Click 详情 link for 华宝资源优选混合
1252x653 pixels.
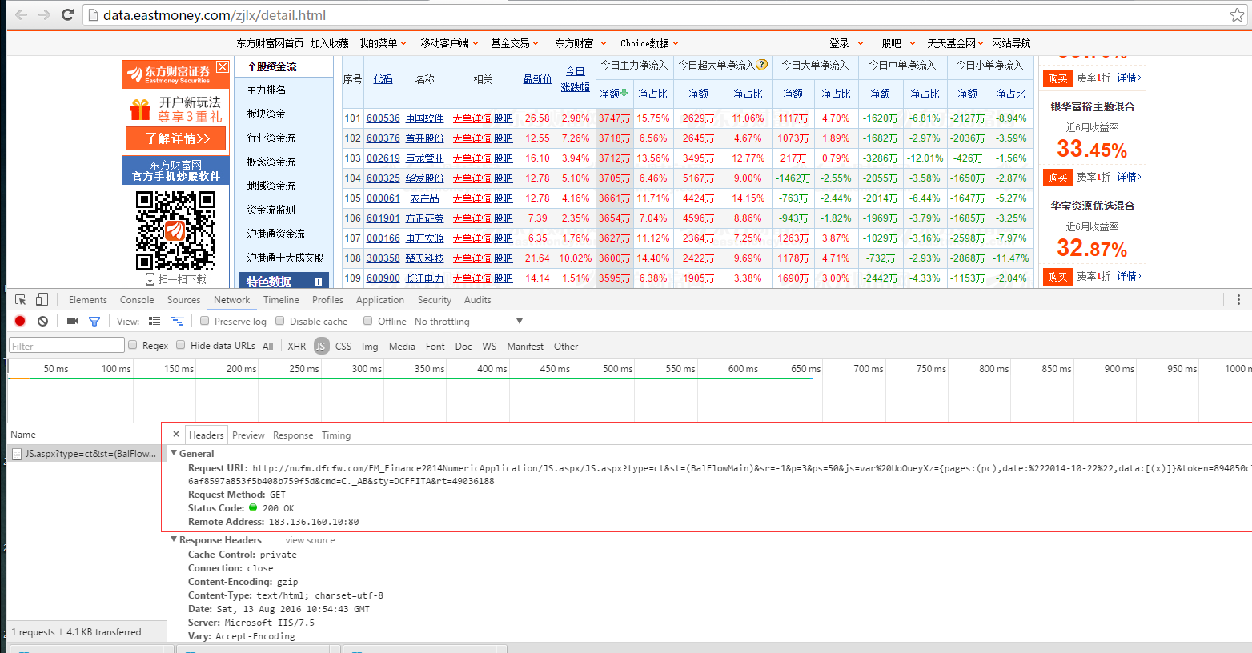point(1129,276)
